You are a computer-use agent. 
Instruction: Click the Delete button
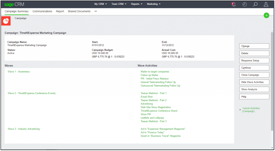coord(254,53)
